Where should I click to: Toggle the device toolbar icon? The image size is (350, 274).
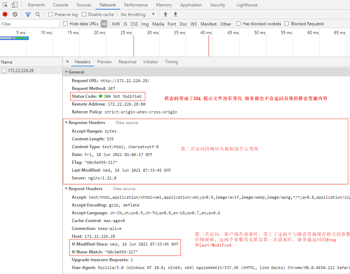pos(15,5)
